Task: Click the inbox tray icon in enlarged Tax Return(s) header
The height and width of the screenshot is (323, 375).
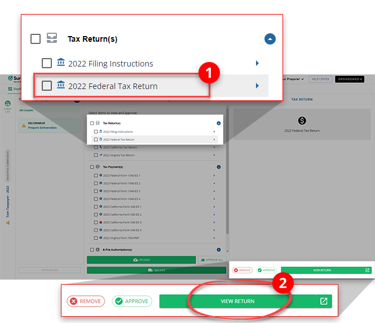Action: click(52, 39)
